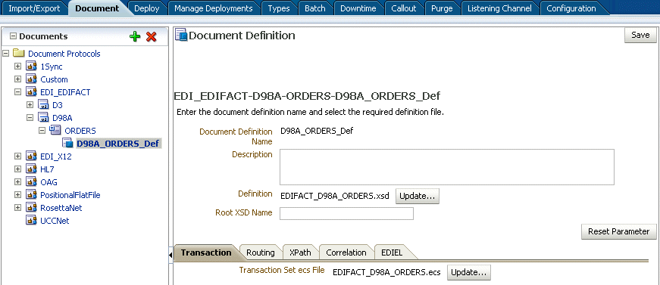Expand the 1Sync tree node
This screenshot has height=285, width=660.
point(17,67)
